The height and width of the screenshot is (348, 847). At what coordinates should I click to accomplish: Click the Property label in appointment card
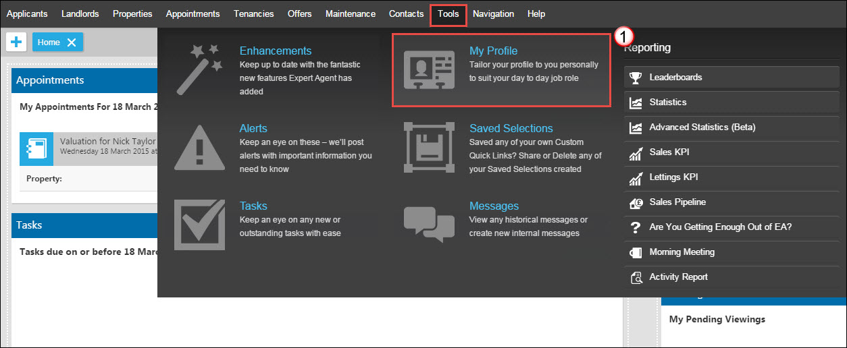[x=44, y=179]
